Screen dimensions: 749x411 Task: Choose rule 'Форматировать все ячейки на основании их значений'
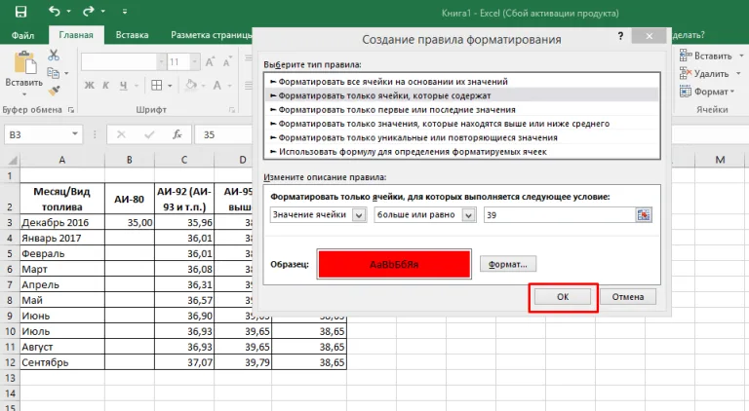pos(462,82)
